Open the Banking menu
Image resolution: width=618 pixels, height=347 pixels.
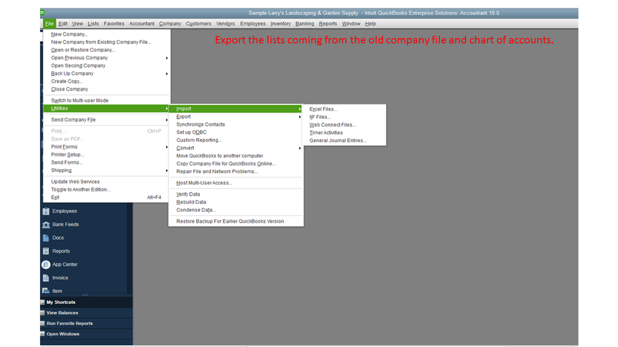(304, 23)
